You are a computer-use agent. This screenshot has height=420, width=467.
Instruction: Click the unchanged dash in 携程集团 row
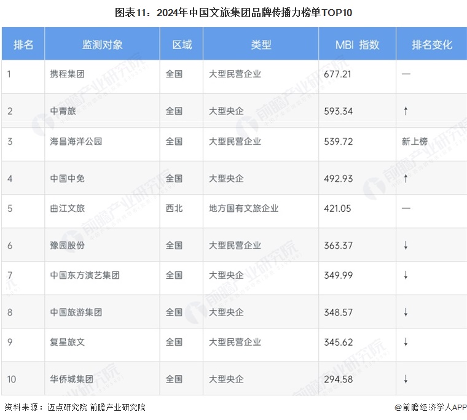[x=406, y=74]
